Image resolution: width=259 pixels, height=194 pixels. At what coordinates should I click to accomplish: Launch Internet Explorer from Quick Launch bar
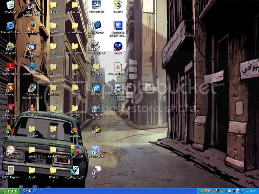pyautogui.click(x=35, y=191)
